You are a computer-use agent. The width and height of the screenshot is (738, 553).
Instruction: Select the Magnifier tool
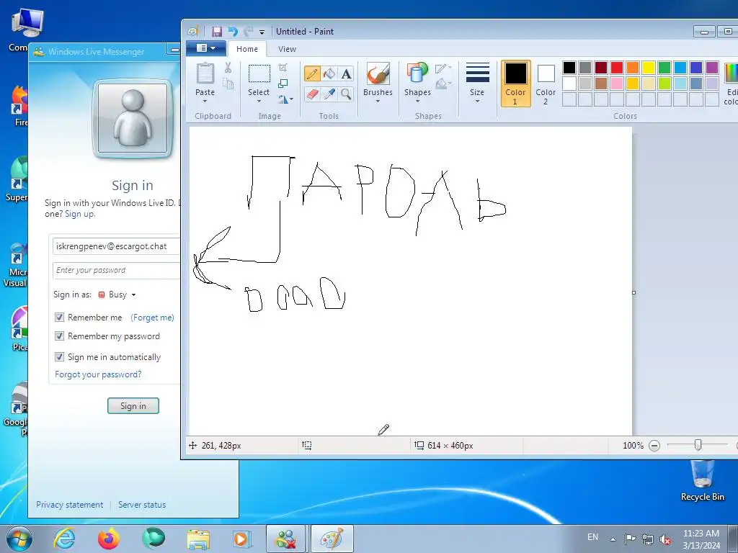(347, 94)
